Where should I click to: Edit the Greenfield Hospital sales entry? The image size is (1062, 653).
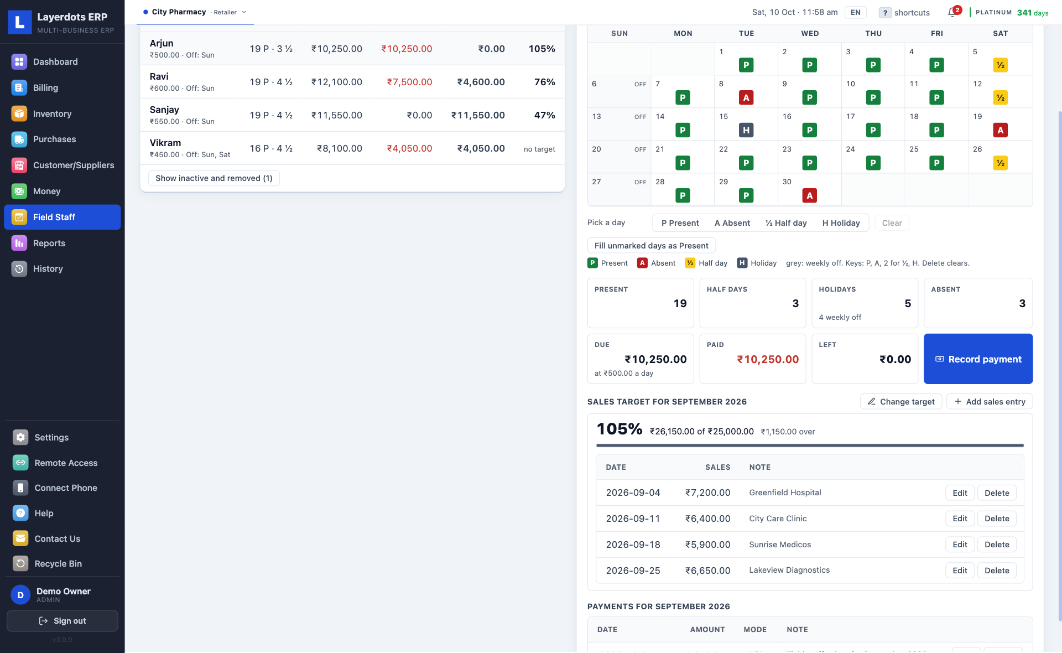coord(960,493)
